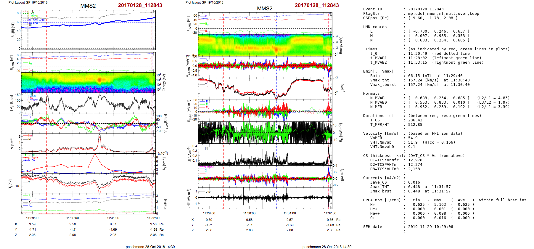Viewport: 534px width, 249px height.
Task: Select the flag string "mp,udef,nmon,mf,mult,over,keep"
Action: click(x=443, y=14)
